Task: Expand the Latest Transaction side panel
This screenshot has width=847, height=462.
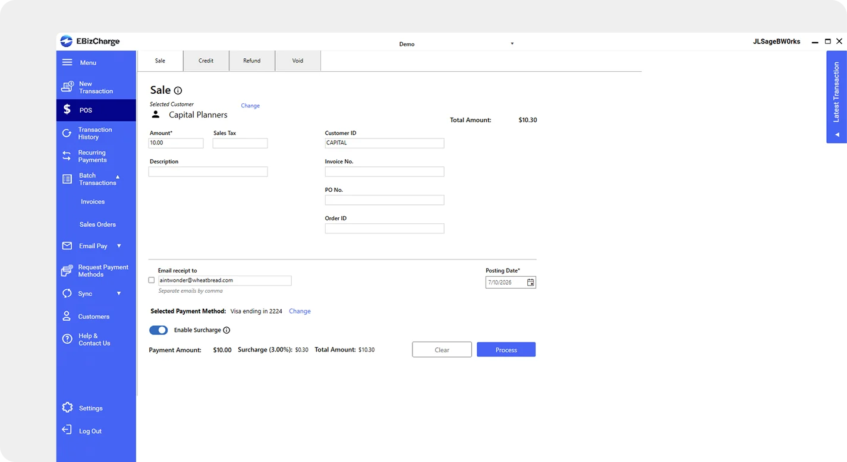Action: click(x=836, y=97)
